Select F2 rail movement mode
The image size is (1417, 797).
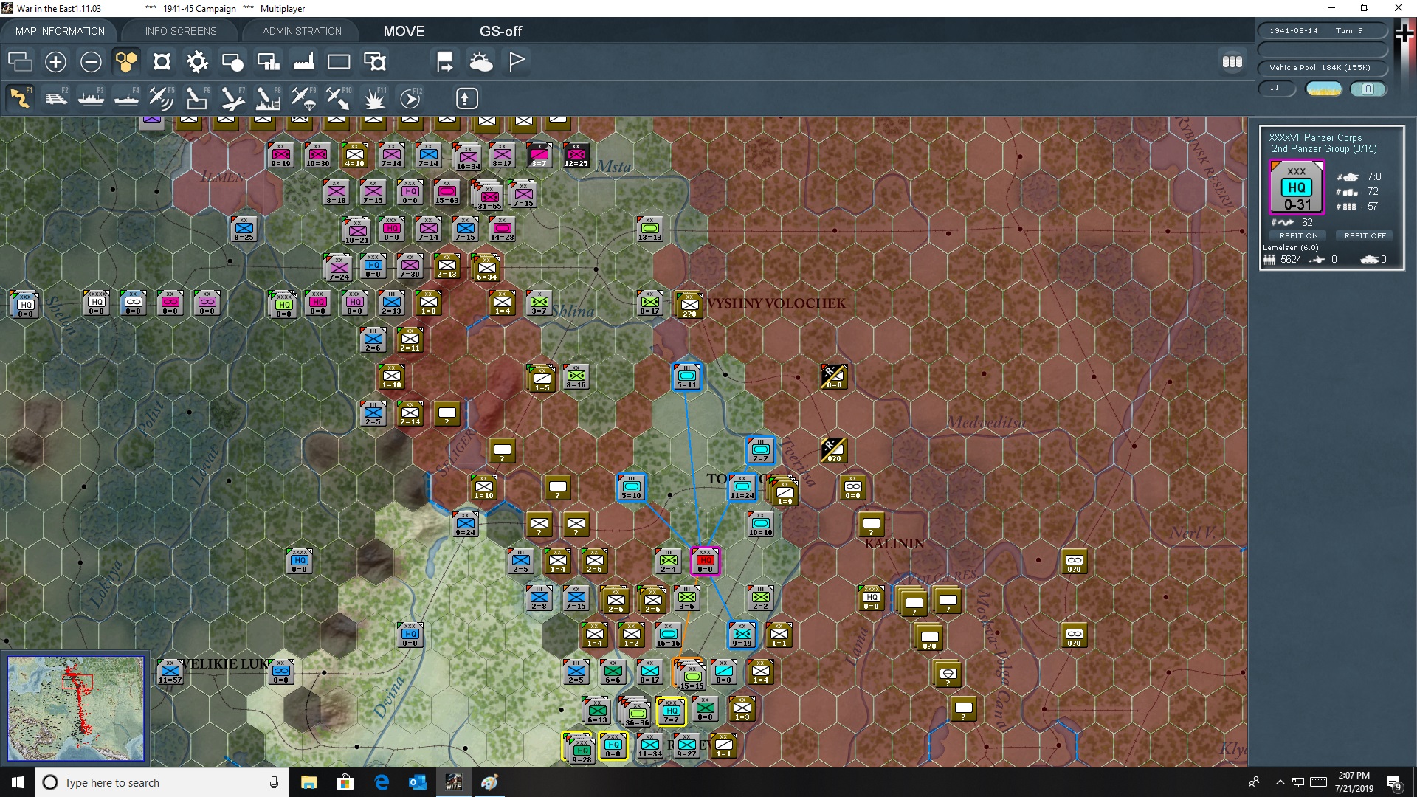pos(56,98)
